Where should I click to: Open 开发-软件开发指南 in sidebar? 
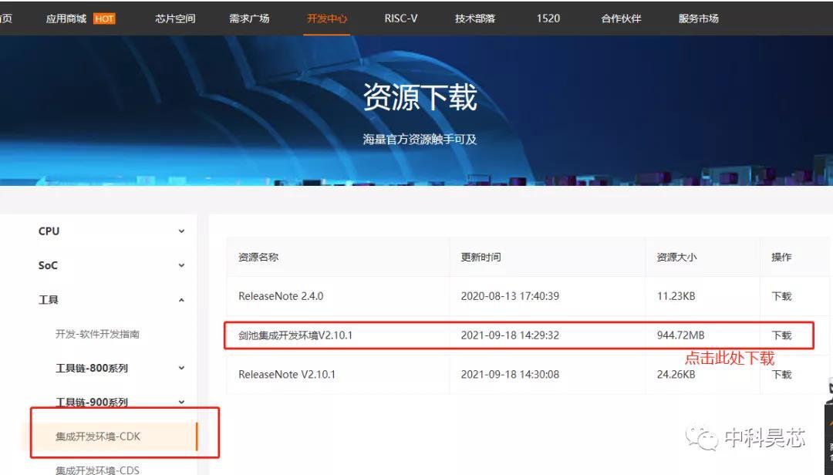point(97,334)
